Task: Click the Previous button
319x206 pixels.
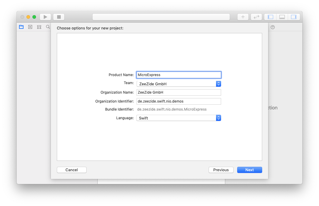Action: coord(221,170)
